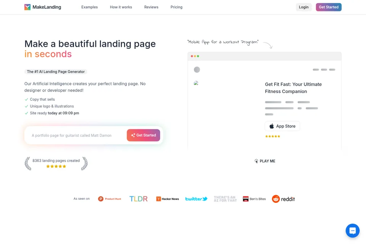Click the Product Hunt logo
Viewport: 366px width, 244px height.
[x=109, y=199]
